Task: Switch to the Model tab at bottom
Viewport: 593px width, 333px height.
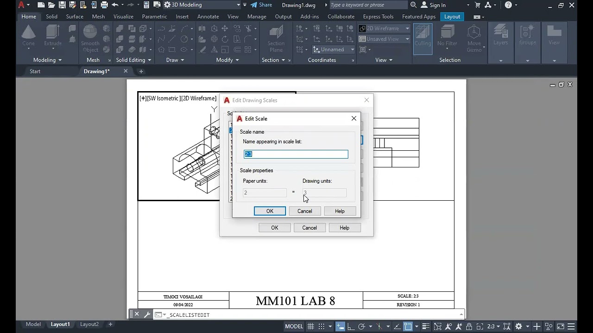Action: 33,324
